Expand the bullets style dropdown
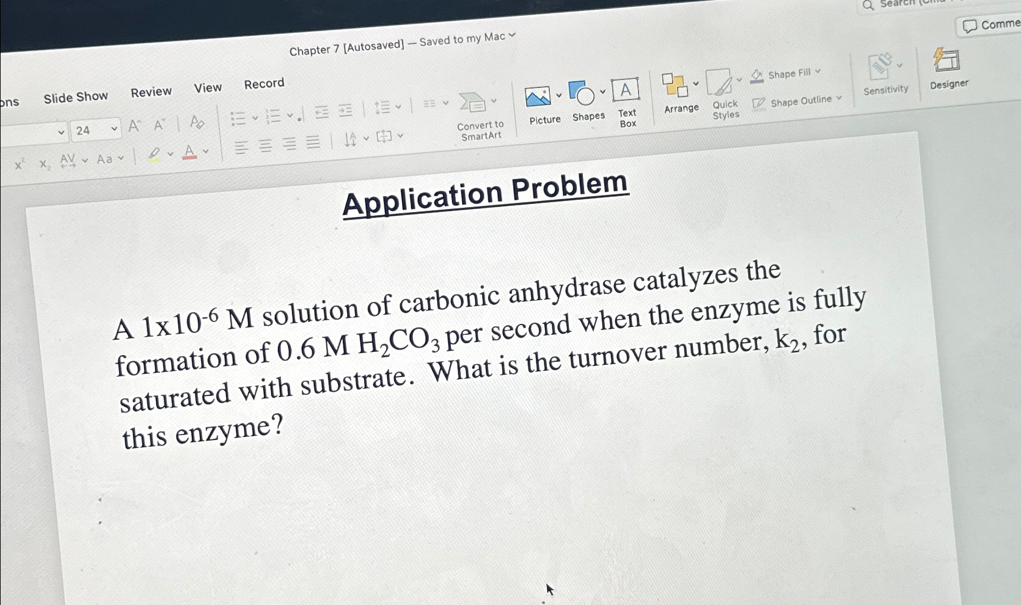This screenshot has height=605, width=1021. tap(255, 117)
